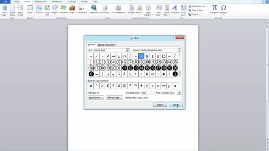Click the Symbol dialog help button
Image resolution: width=269 pixels, height=151 pixels.
pyautogui.click(x=173, y=37)
